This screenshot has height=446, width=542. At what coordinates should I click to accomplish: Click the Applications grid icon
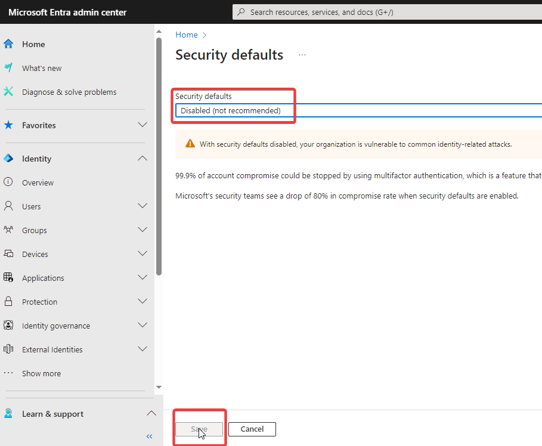(x=8, y=278)
